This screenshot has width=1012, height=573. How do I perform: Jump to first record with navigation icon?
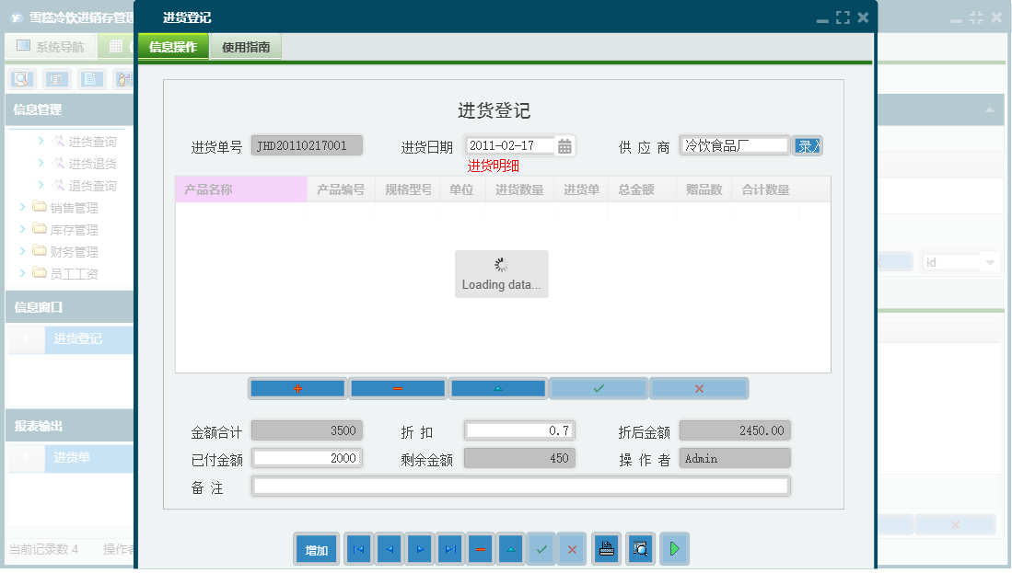358,549
